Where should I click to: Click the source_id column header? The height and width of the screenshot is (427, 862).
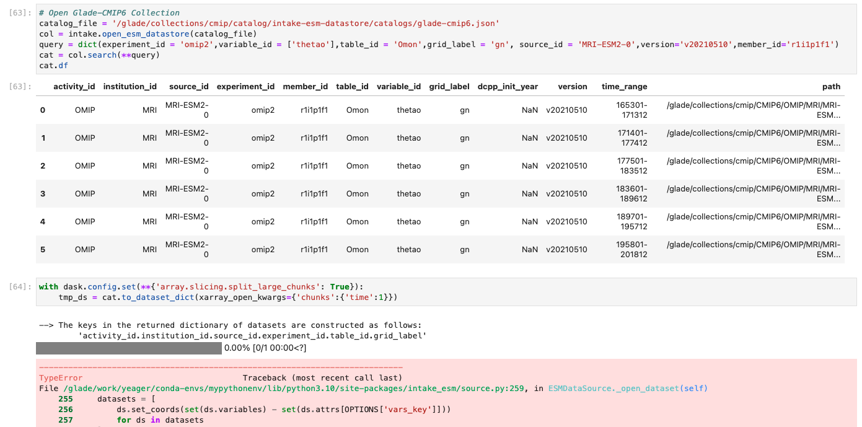tap(189, 87)
